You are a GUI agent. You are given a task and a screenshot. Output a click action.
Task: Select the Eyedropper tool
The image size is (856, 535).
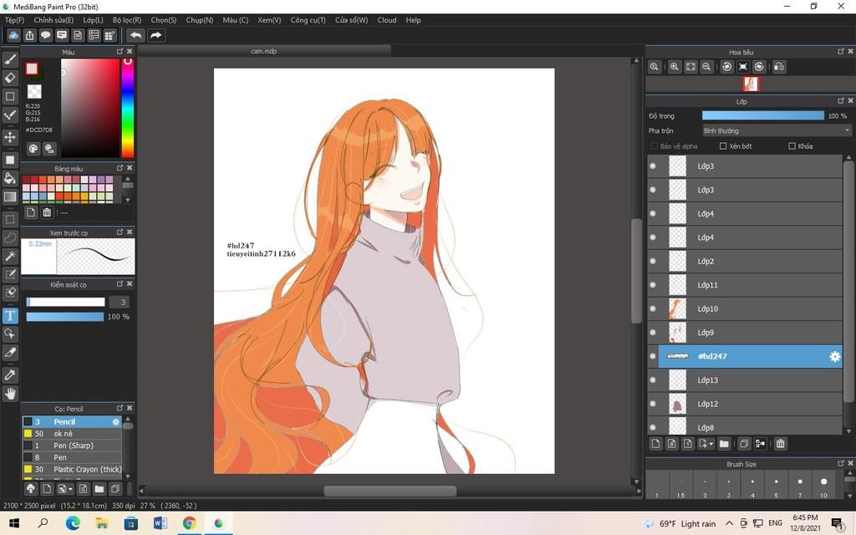tap(10, 375)
